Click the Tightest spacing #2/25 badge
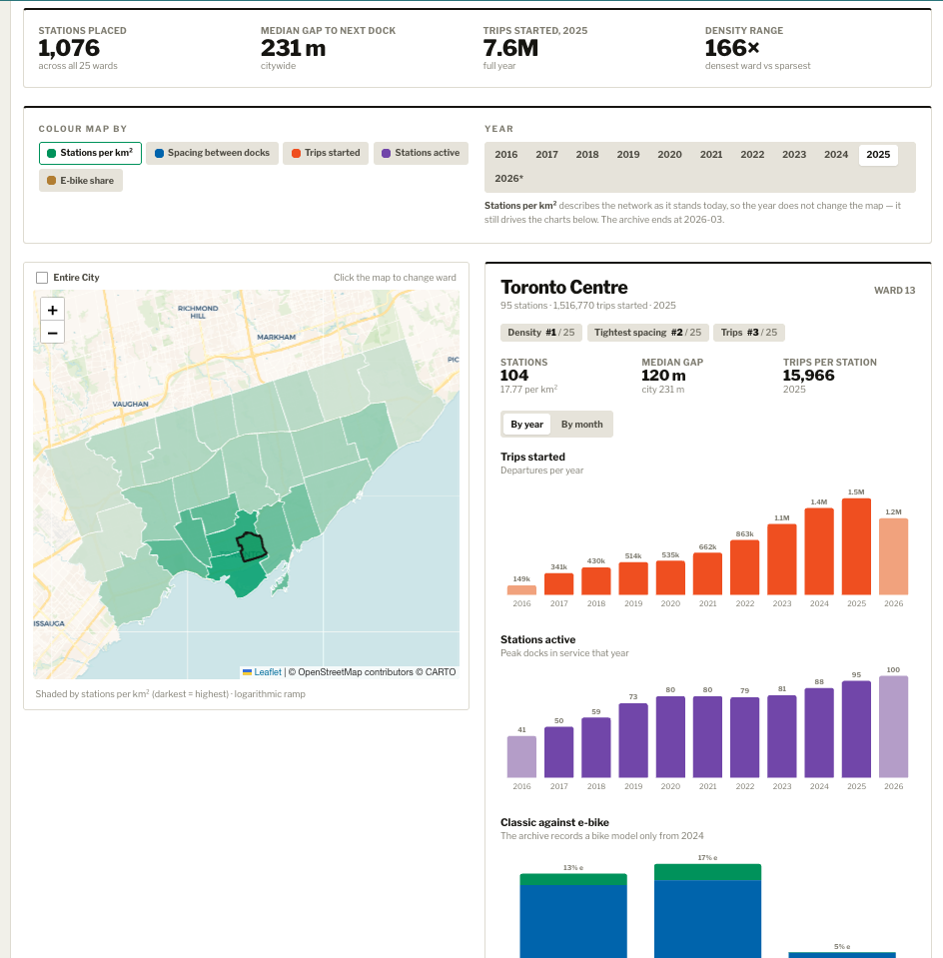943x958 pixels. pyautogui.click(x=648, y=333)
